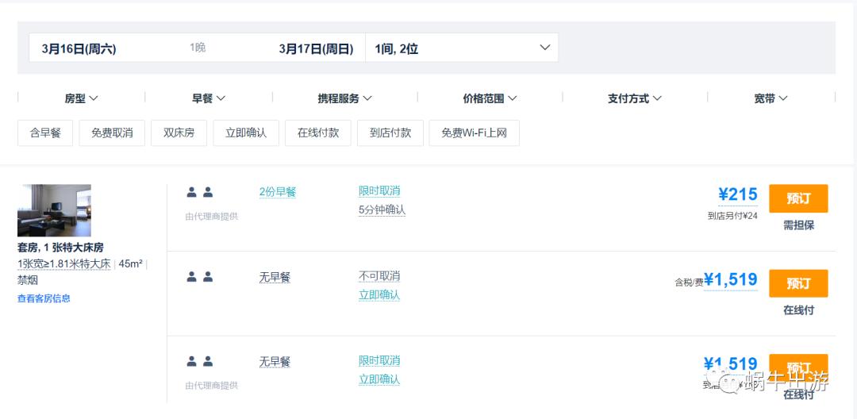The image size is (857, 419).
Task: Click the 1张宽≥1.81米特大床 bed info text
Action: [64, 264]
